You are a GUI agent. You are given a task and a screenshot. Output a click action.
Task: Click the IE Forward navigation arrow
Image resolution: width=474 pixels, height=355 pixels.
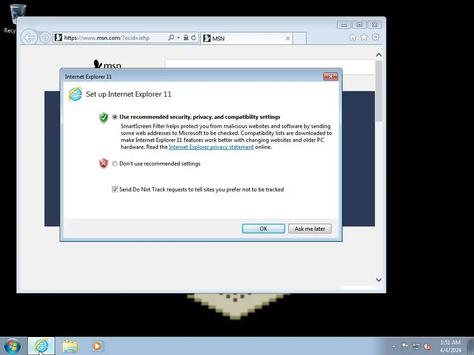[x=45, y=37]
